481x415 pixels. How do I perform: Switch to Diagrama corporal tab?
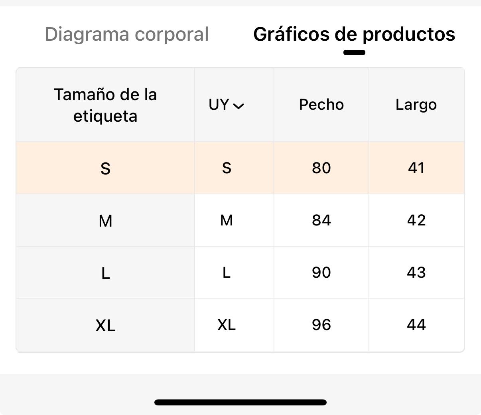127,34
